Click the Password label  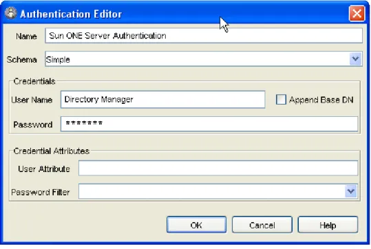[x=33, y=124]
